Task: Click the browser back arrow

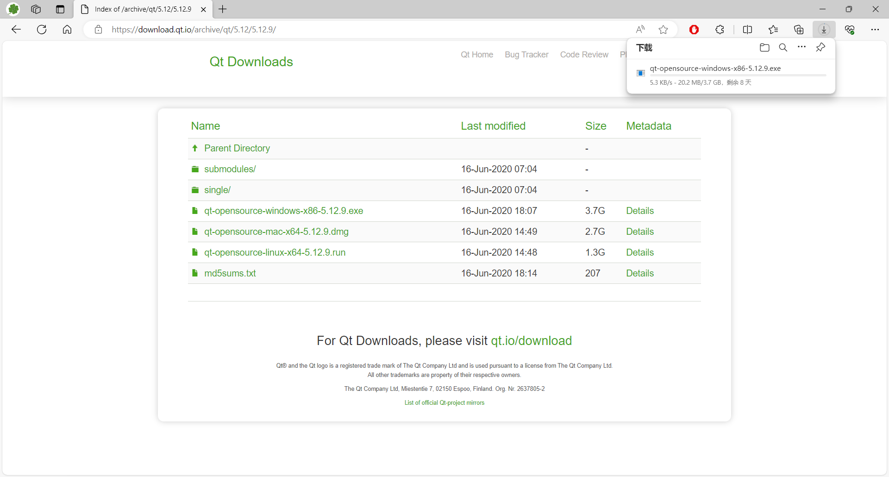Action: [16, 30]
